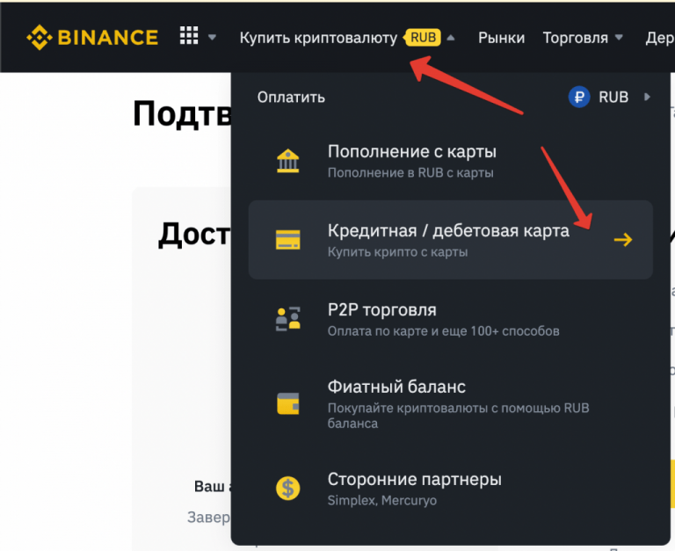
Task: Click the wallet icon for fiat balance
Action: coord(287,403)
